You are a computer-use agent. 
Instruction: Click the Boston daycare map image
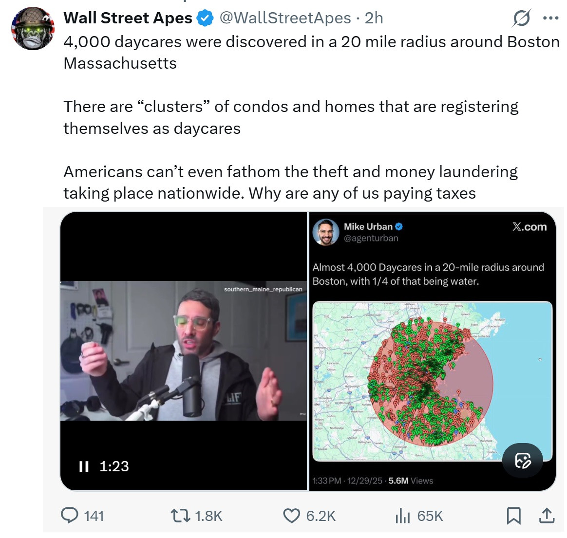(x=432, y=381)
